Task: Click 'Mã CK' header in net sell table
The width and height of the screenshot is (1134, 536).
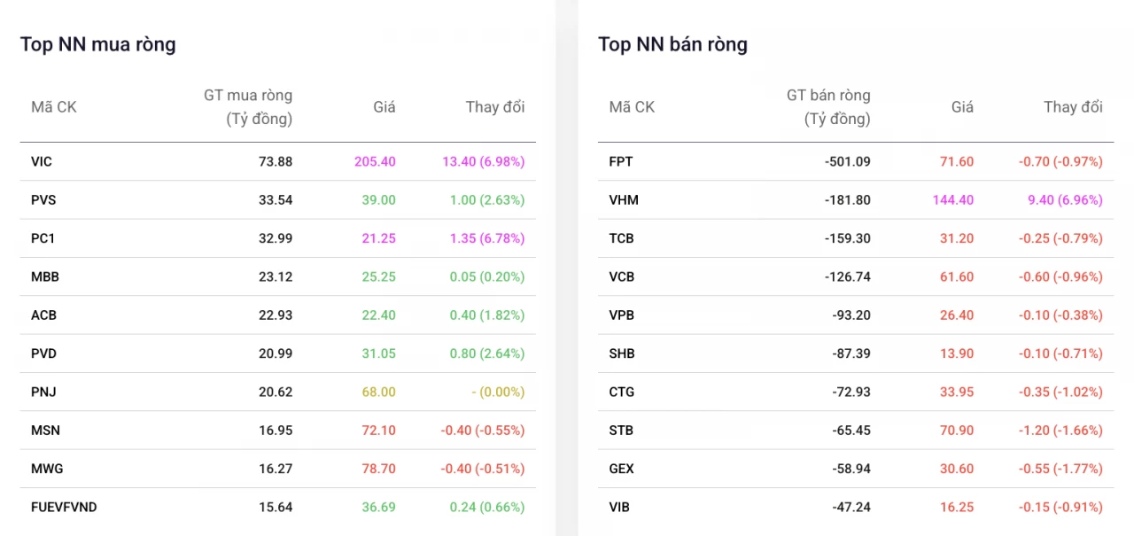Action: click(632, 107)
